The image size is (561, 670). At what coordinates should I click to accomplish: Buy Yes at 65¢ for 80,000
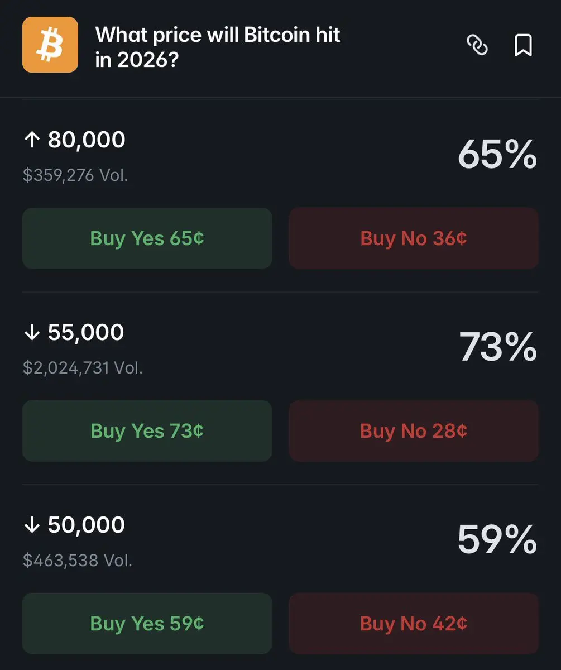(x=147, y=238)
